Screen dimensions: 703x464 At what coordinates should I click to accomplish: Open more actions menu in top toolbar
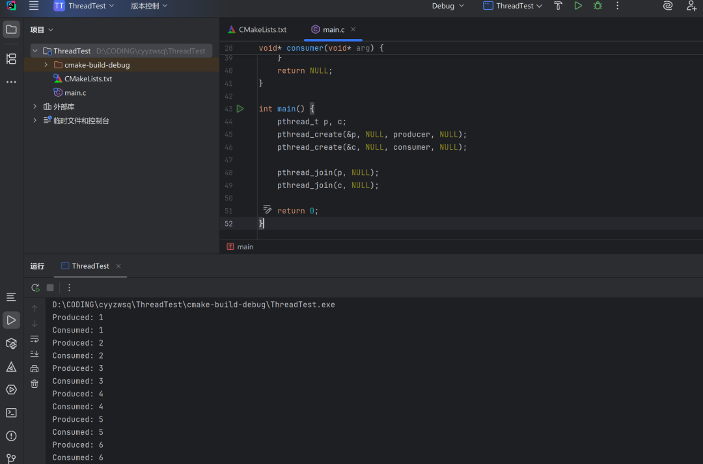(x=617, y=6)
